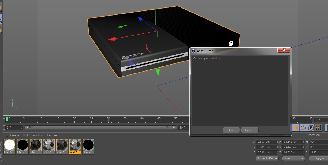Step the Y size value 2.444 cm
328x165 pixels.
(303, 147)
